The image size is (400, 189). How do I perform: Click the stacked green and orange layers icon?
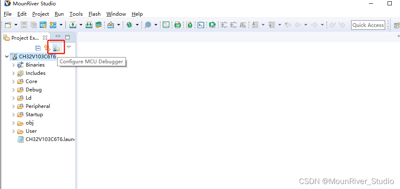coord(99,25)
